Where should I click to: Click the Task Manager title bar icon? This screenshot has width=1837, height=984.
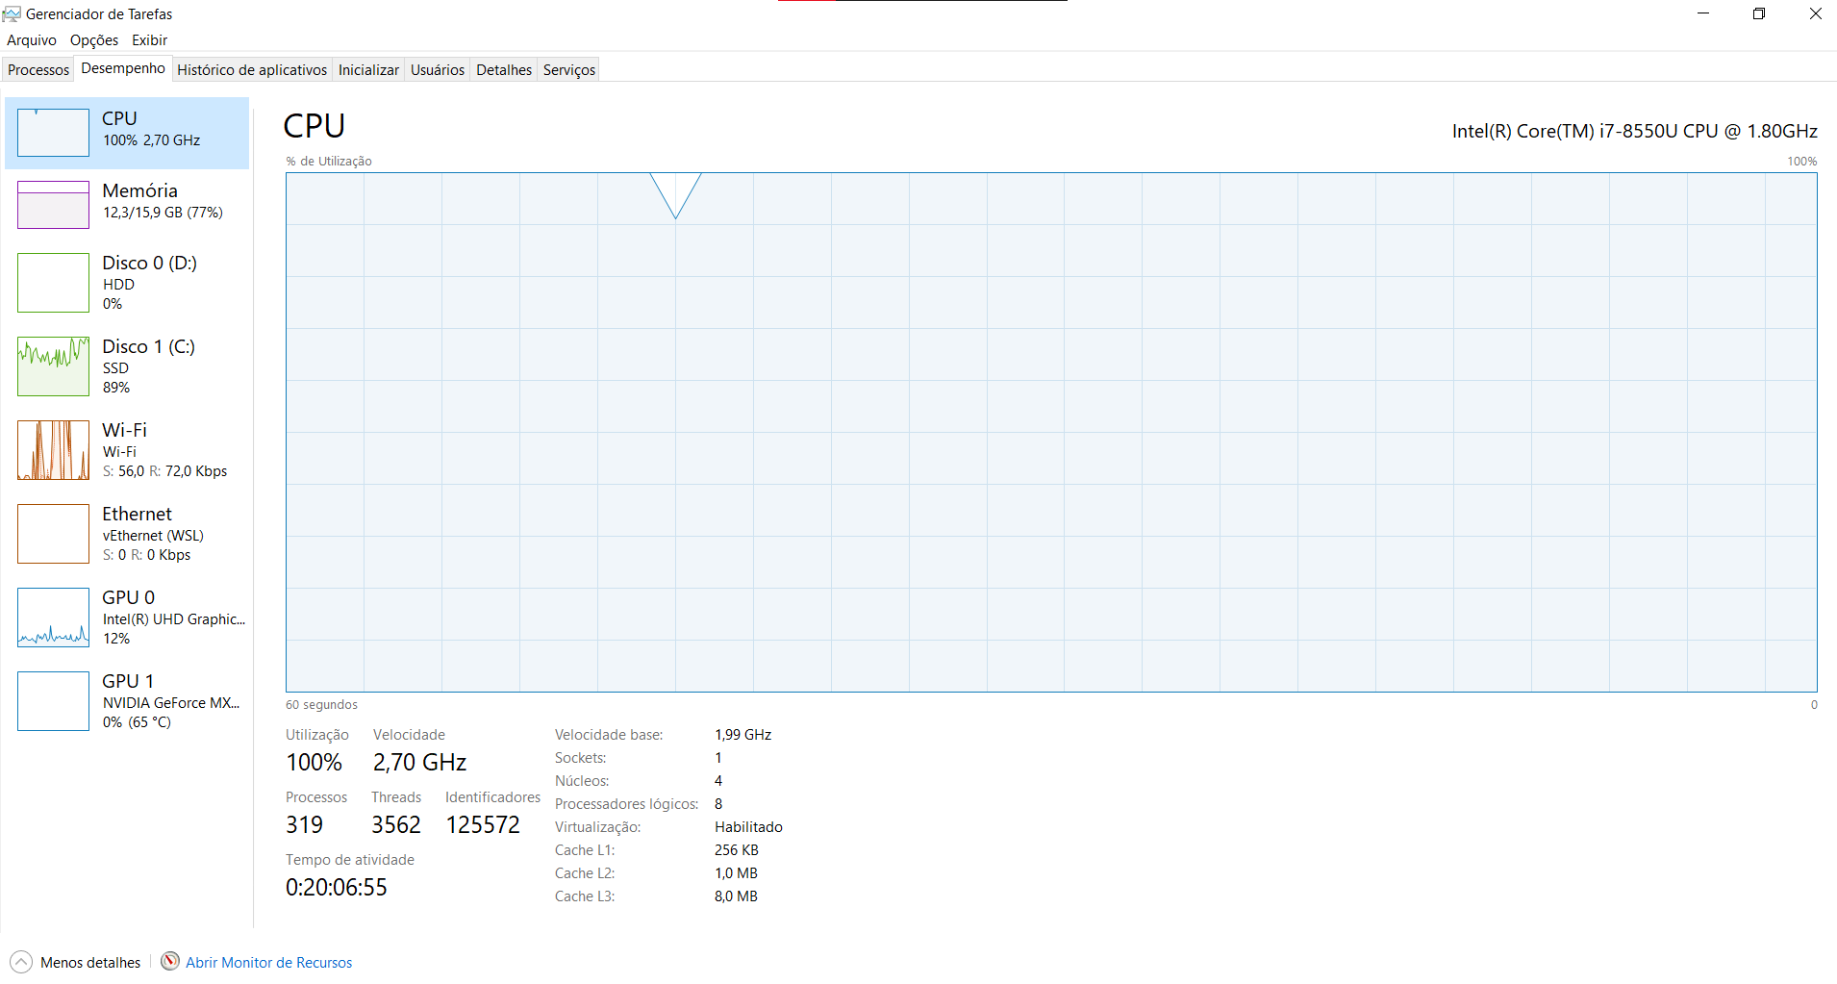[12, 13]
